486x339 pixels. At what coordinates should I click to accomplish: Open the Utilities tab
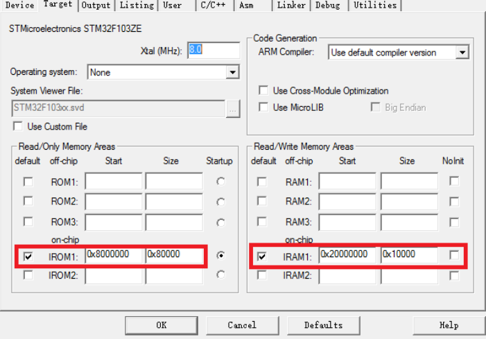[375, 6]
